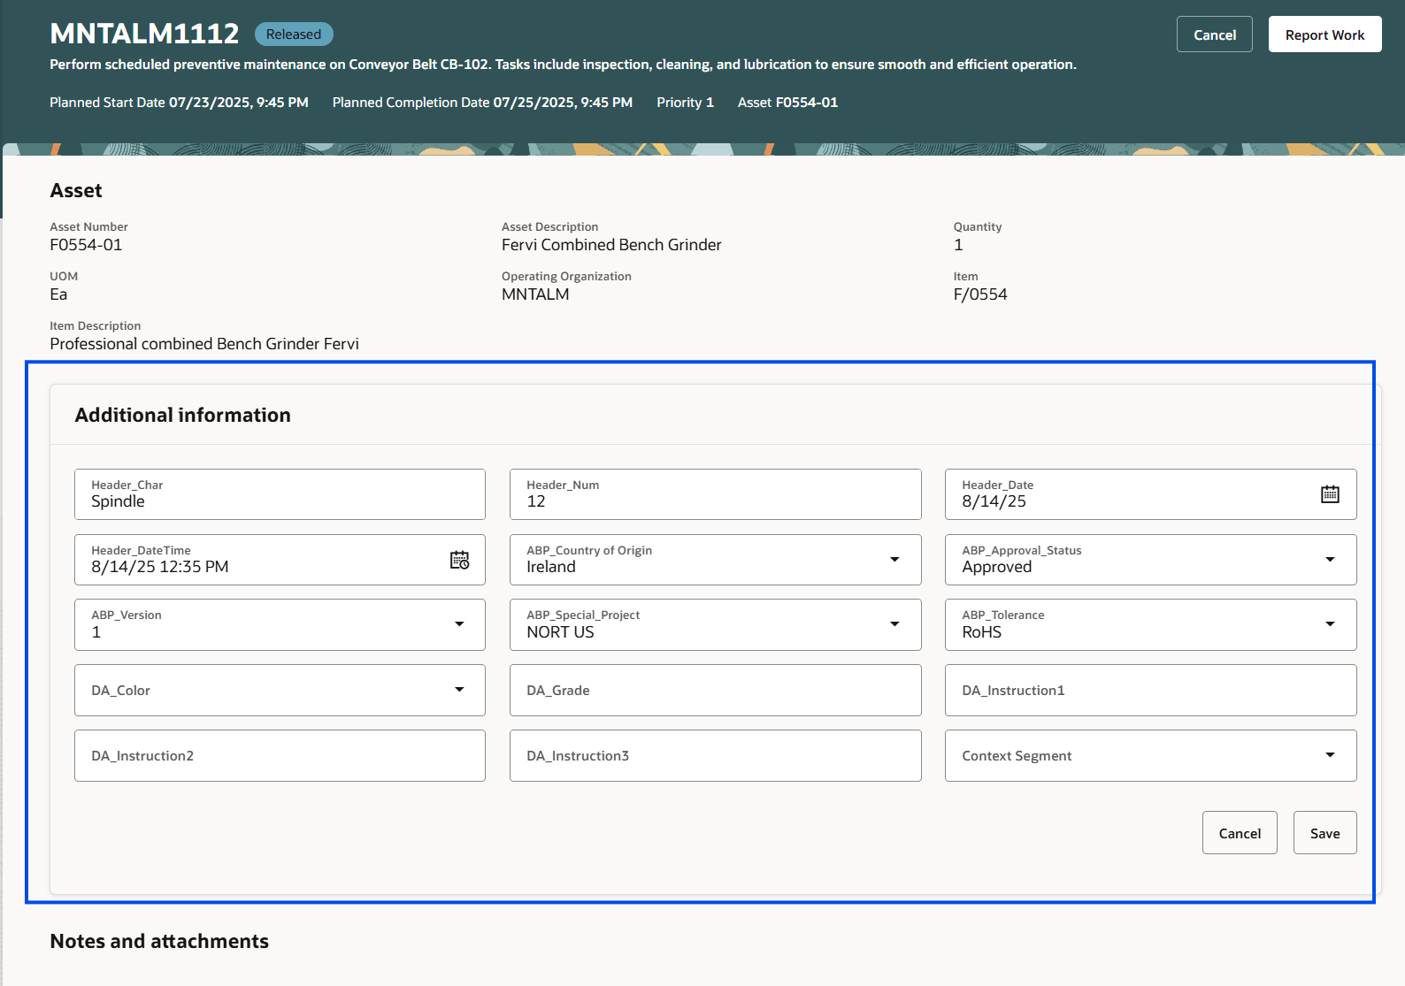The width and height of the screenshot is (1405, 986).
Task: Open the Context Segment dropdown
Action: (x=1329, y=755)
